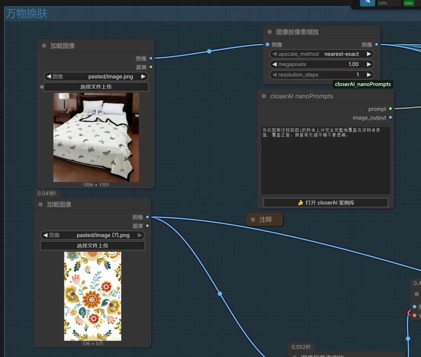Screen dimensions: 421x357
Task: Decrease megapixels value
Action: 274,64
